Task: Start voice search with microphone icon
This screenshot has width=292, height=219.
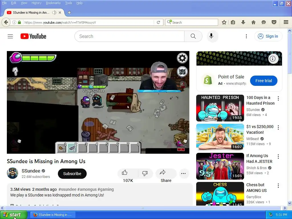Action: click(x=211, y=36)
